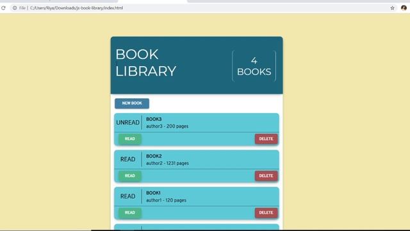This screenshot has width=410, height=231.
Task: Mark BOOK3 as read
Action: 129,139
